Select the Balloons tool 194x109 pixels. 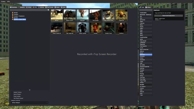(x=146, y=51)
